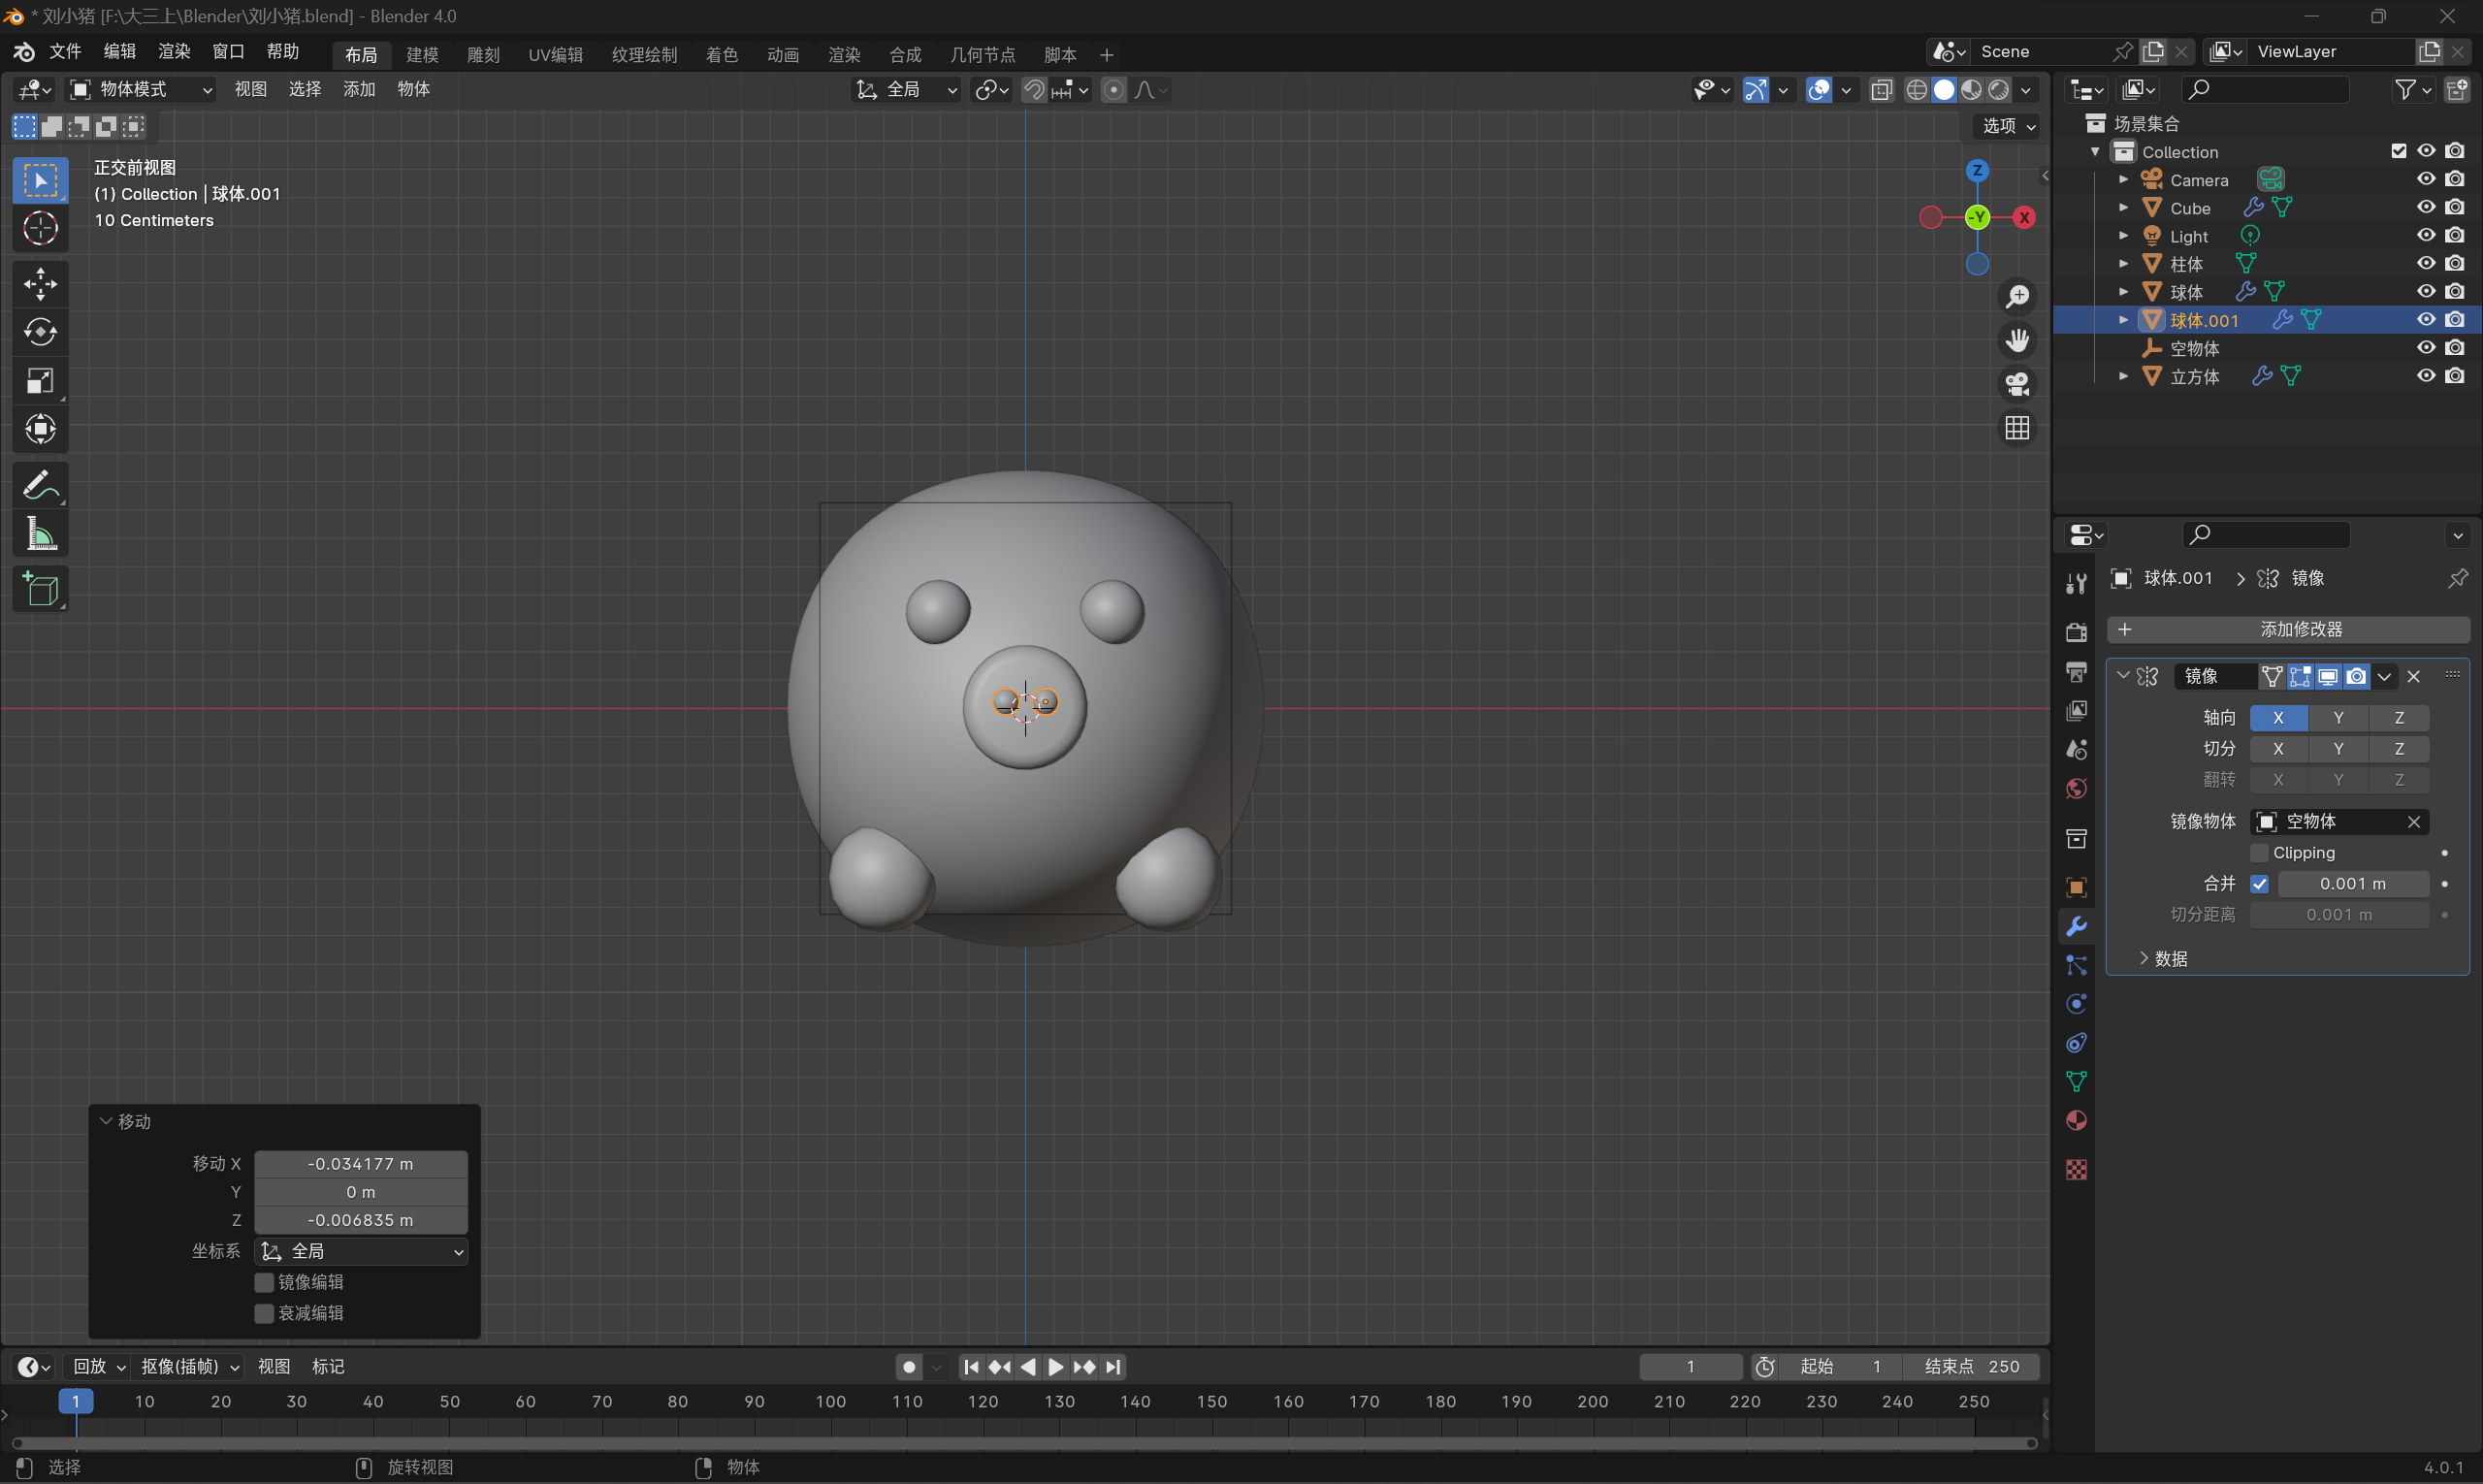
Task: Click the 移动 X value field
Action: point(360,1164)
